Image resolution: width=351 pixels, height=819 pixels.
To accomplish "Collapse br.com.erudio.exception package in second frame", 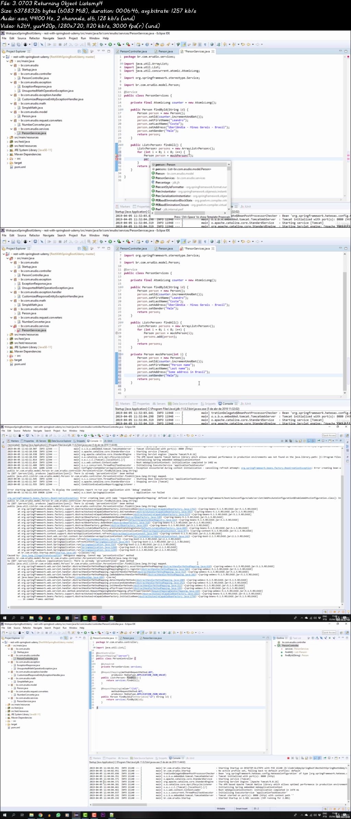I will 11,279.
